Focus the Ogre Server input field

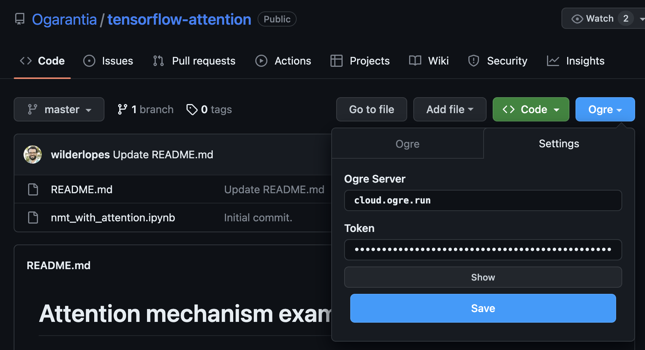[483, 200]
